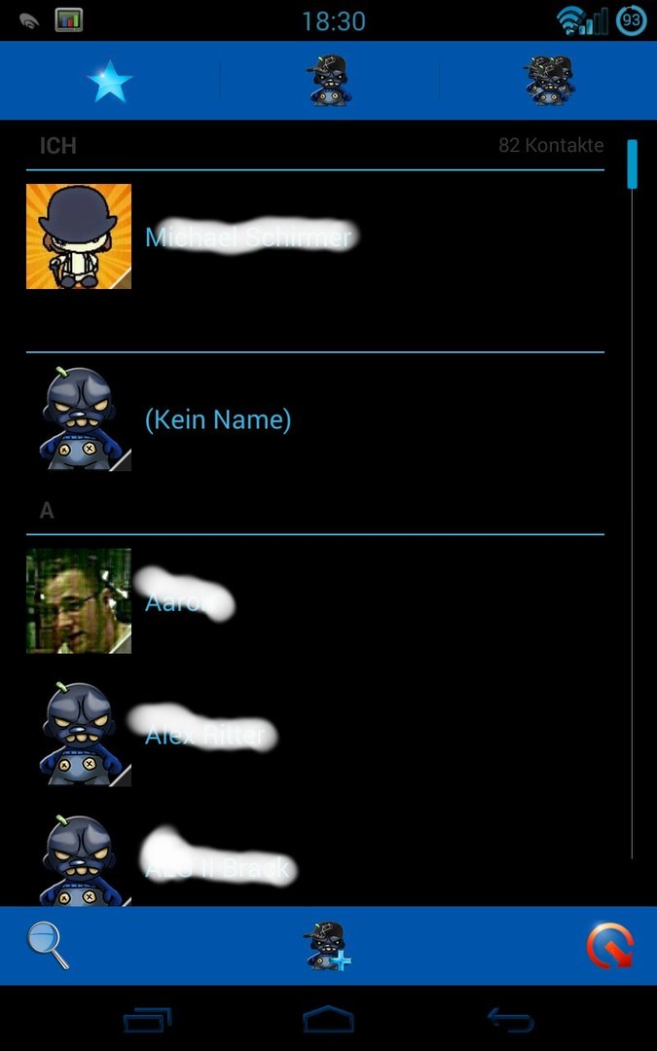Open the single-figure contacts tab
657x1051 pixels.
tap(329, 81)
